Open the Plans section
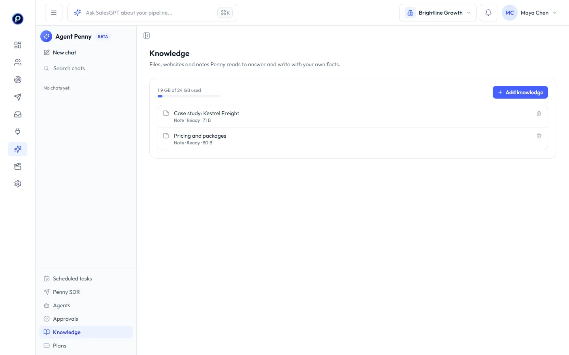The width and height of the screenshot is (569, 355). (86, 346)
